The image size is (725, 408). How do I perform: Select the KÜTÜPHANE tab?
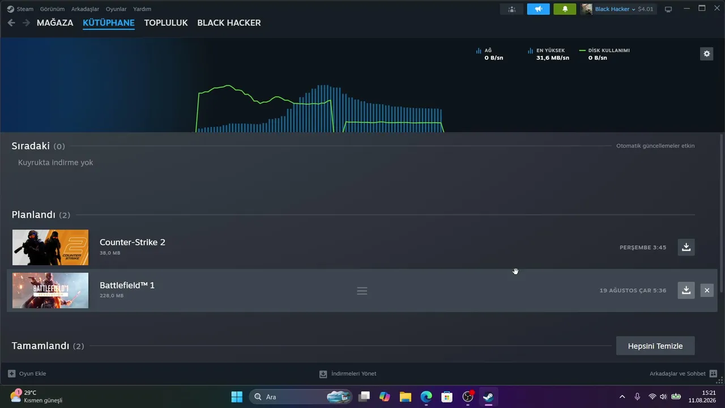tap(109, 23)
